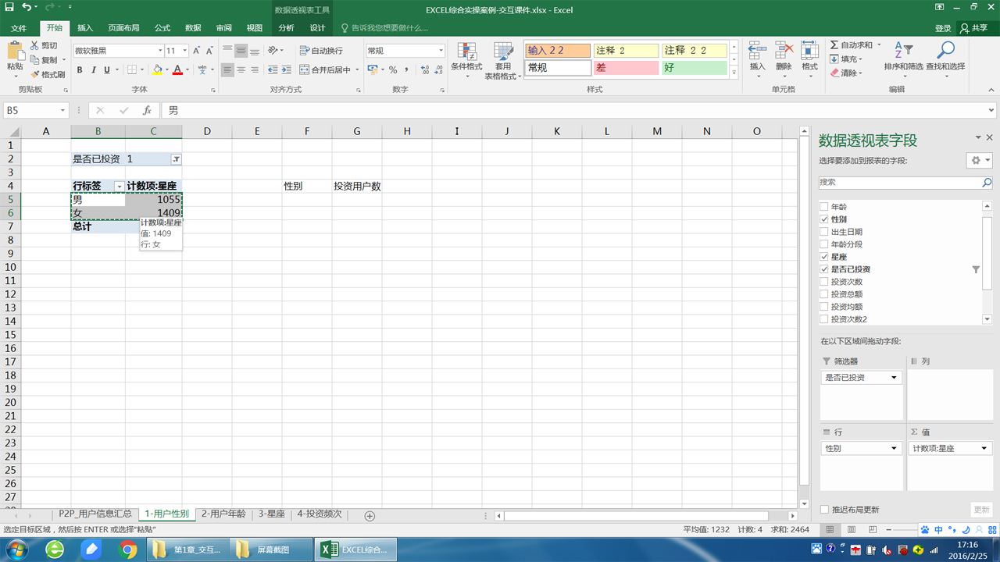1000x562 pixels.
Task: Click the 共享 share button
Action: pos(974,28)
